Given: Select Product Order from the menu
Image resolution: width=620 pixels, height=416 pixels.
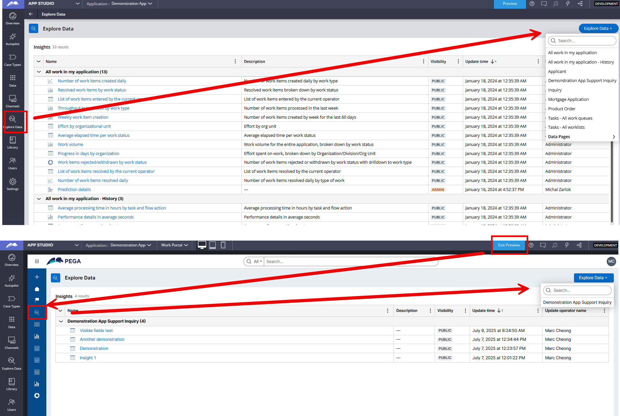Looking at the screenshot, I should tap(562, 109).
